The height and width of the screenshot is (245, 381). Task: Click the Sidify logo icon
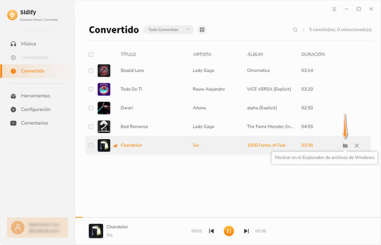12,15
